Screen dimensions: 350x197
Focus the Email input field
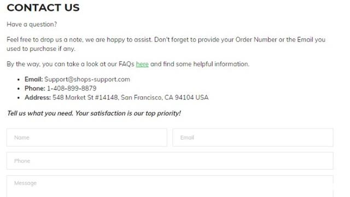[253, 138]
